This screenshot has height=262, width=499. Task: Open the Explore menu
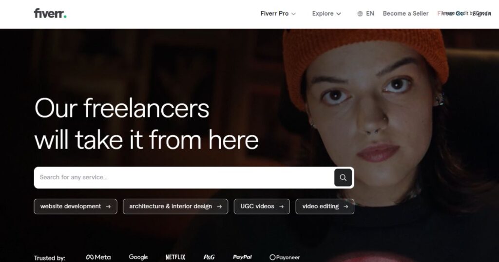pyautogui.click(x=326, y=13)
